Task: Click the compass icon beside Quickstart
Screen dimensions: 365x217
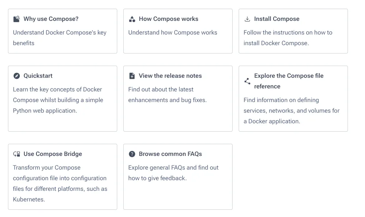Action: [x=16, y=76]
